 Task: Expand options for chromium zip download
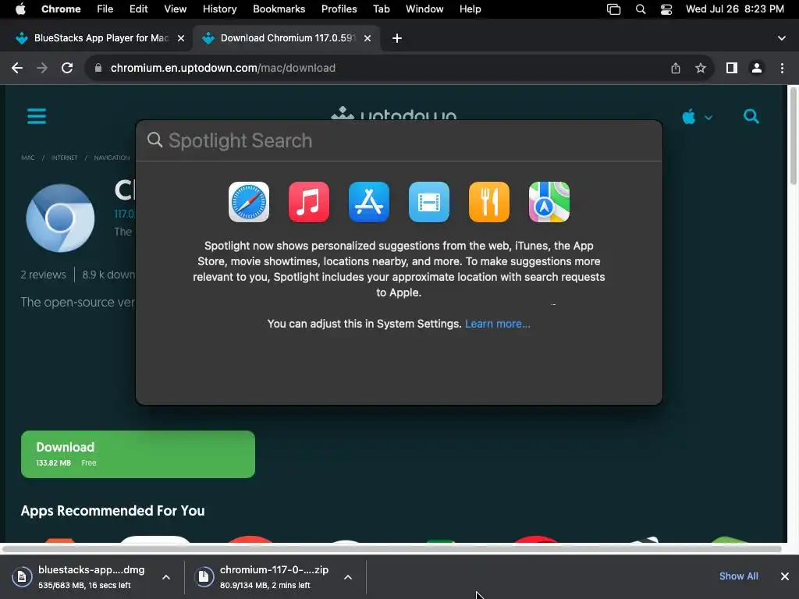(348, 577)
